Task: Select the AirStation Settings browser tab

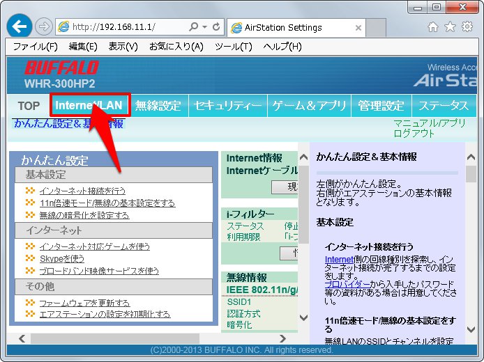Action: pos(296,27)
